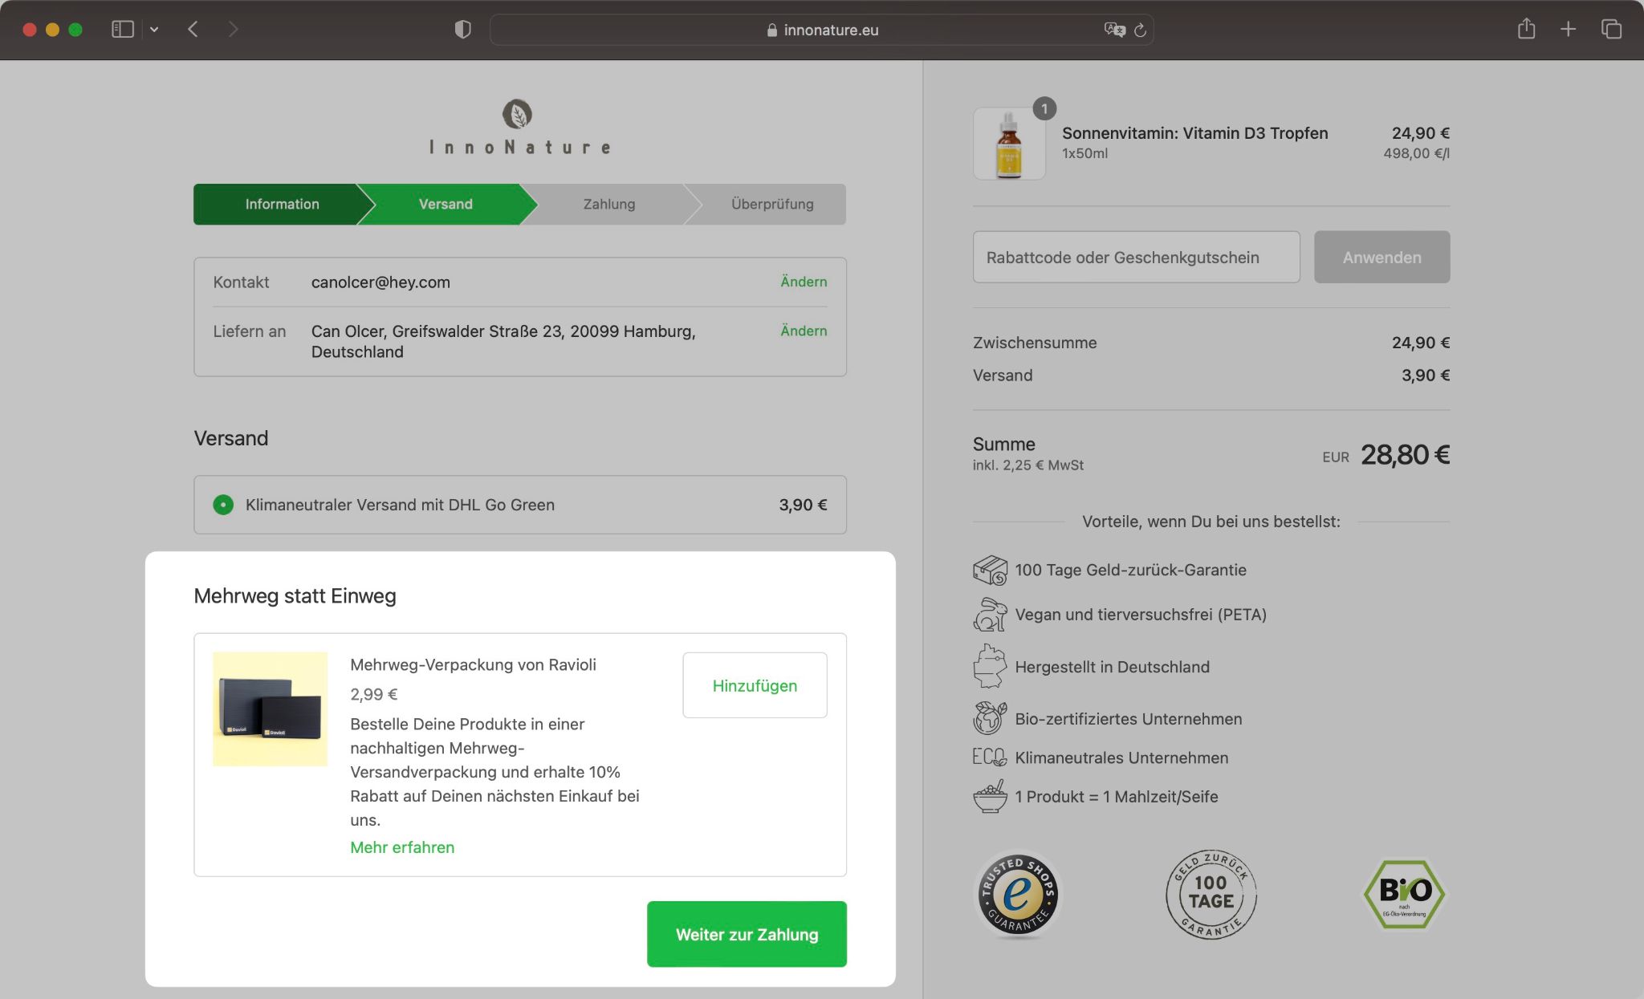Image resolution: width=1644 pixels, height=999 pixels.
Task: Click the Hergestellt in Deutschland map icon
Action: (990, 666)
